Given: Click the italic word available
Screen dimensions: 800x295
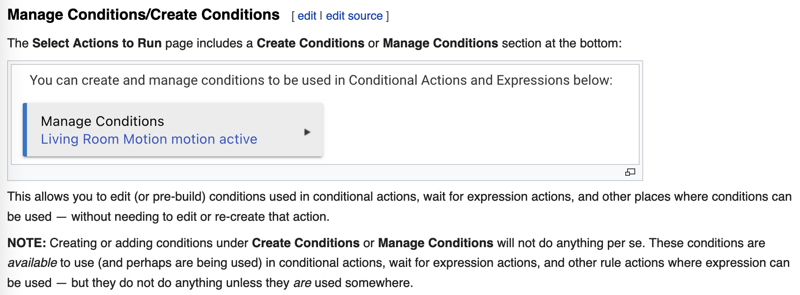Looking at the screenshot, I should (32, 262).
